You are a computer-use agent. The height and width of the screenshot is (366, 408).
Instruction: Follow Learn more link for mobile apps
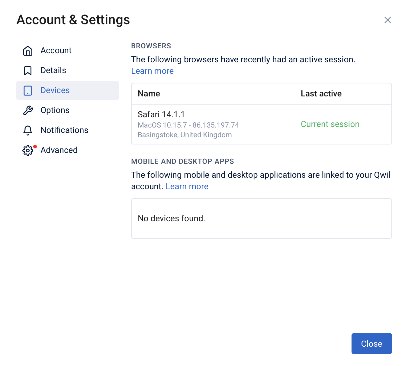(x=187, y=186)
